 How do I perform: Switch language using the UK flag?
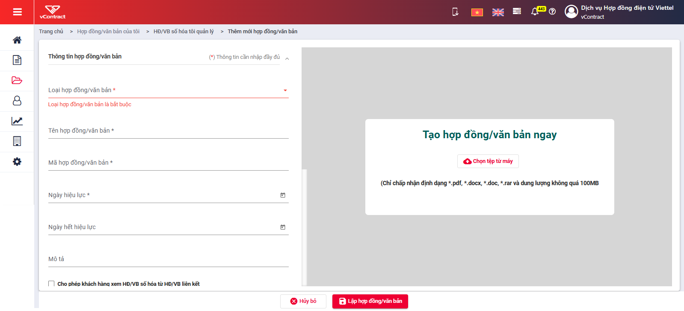[x=498, y=12]
